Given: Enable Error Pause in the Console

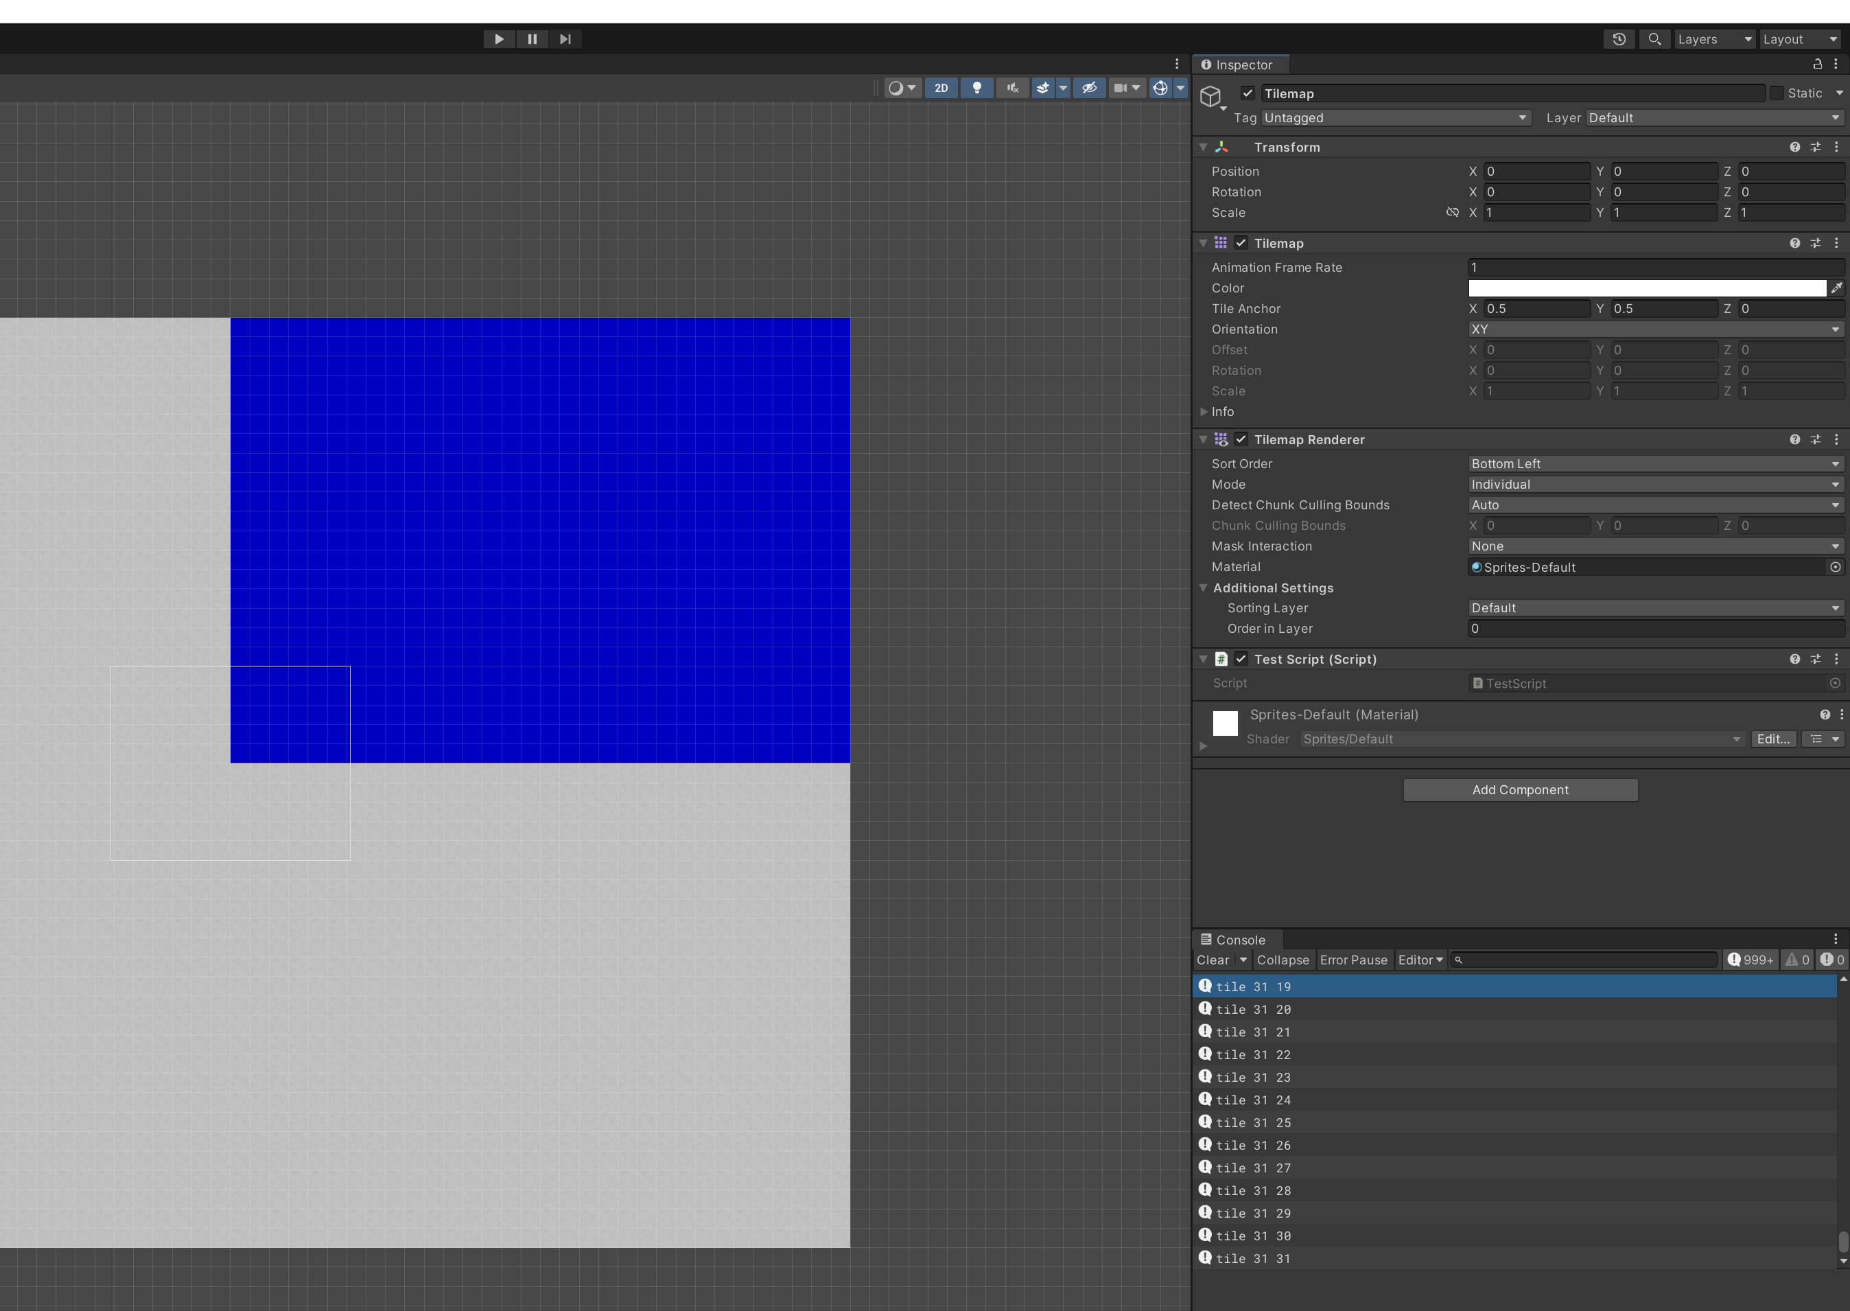Looking at the screenshot, I should click(x=1354, y=960).
